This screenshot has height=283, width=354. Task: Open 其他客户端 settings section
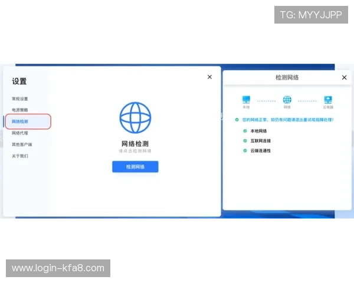click(x=22, y=144)
